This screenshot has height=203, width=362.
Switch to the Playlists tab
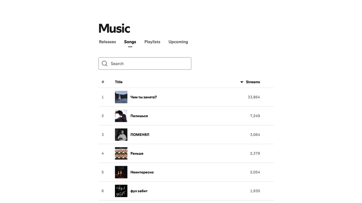152,42
